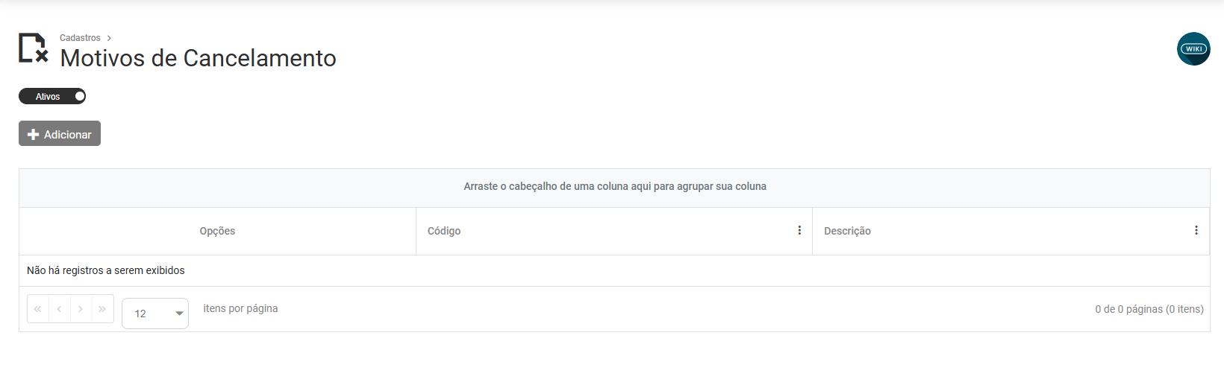This screenshot has width=1224, height=385.
Task: Click the Opções column header
Action: [217, 231]
